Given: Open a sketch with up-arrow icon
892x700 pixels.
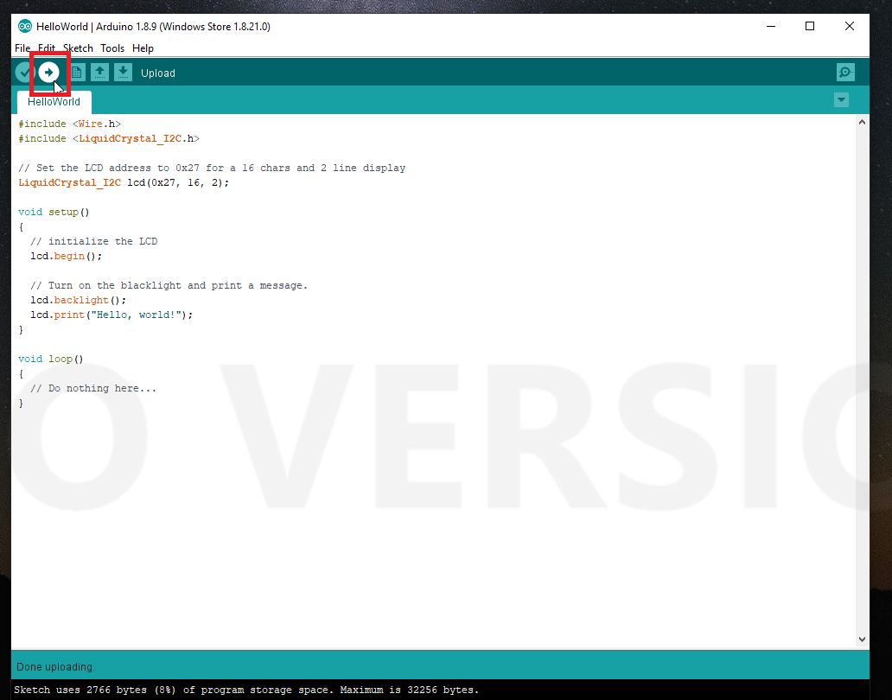Looking at the screenshot, I should coord(99,73).
